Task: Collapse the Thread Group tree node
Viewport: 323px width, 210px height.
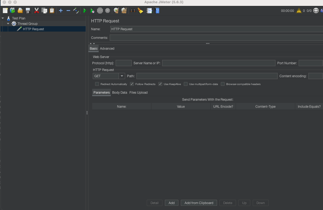Action: (8, 24)
